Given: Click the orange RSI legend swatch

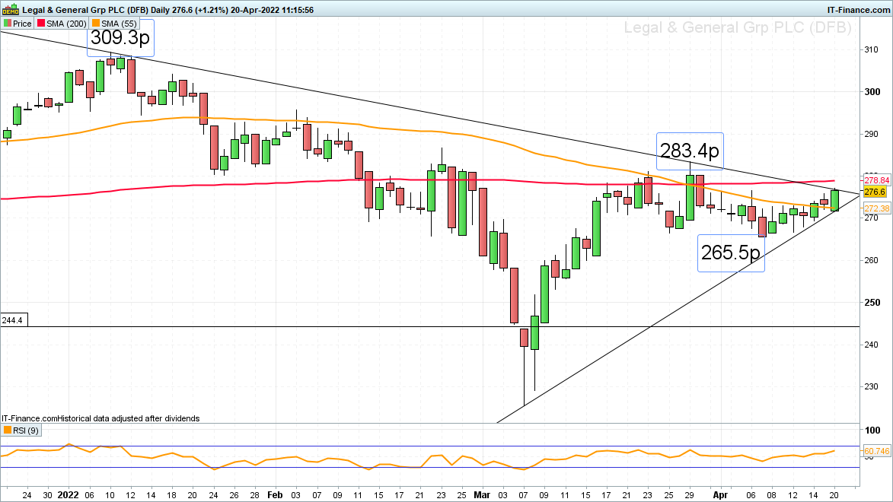Looking at the screenshot, I should coord(8,431).
